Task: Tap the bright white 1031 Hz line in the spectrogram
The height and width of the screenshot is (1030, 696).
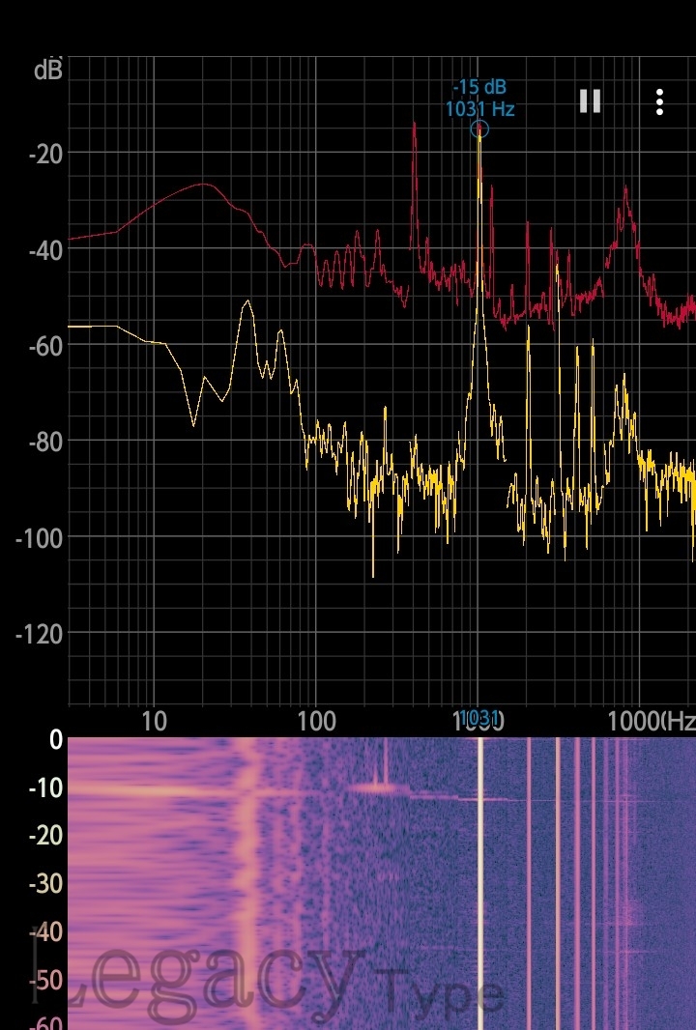Action: [x=480, y=883]
